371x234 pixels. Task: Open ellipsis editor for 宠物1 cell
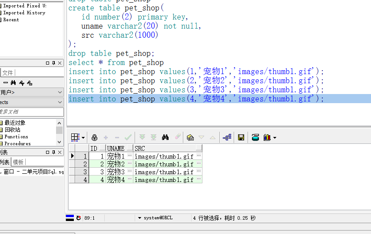(129, 156)
